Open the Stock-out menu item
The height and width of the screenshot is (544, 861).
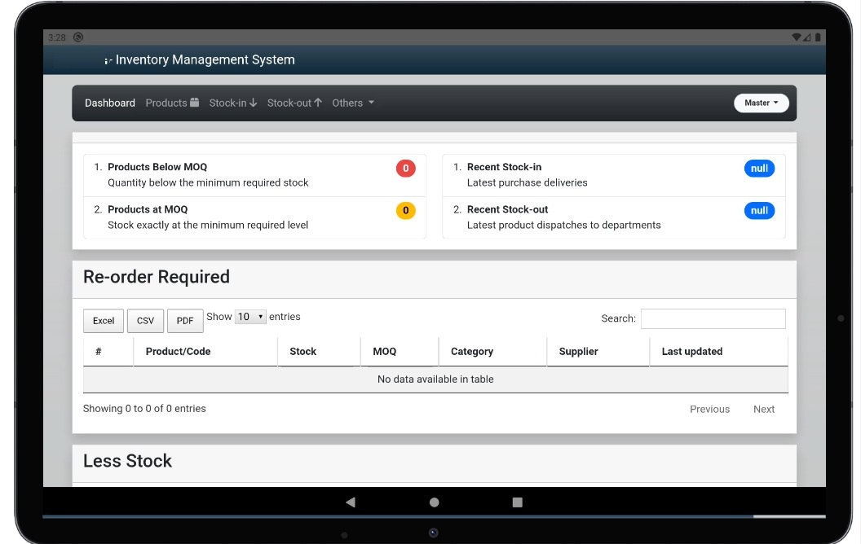click(x=294, y=103)
